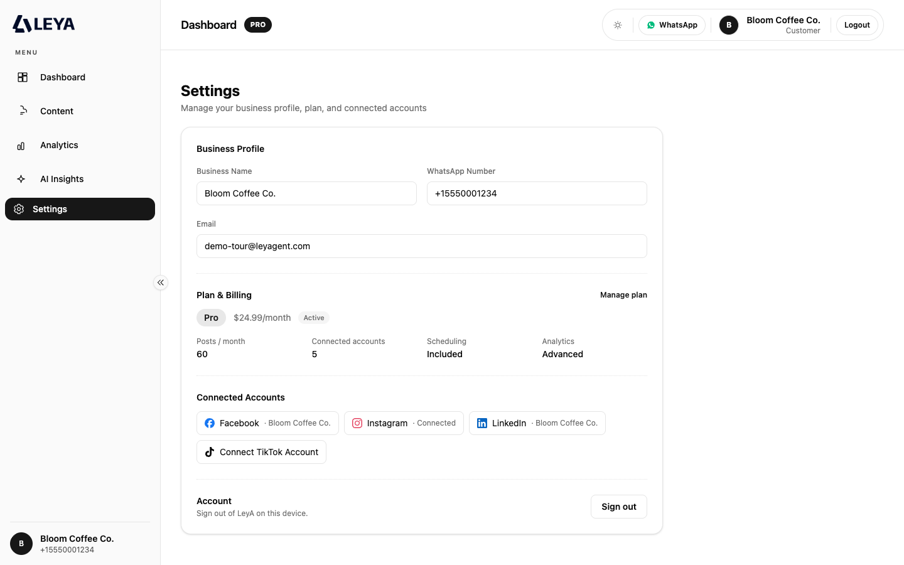Click the Dashboard title in header

209,25
